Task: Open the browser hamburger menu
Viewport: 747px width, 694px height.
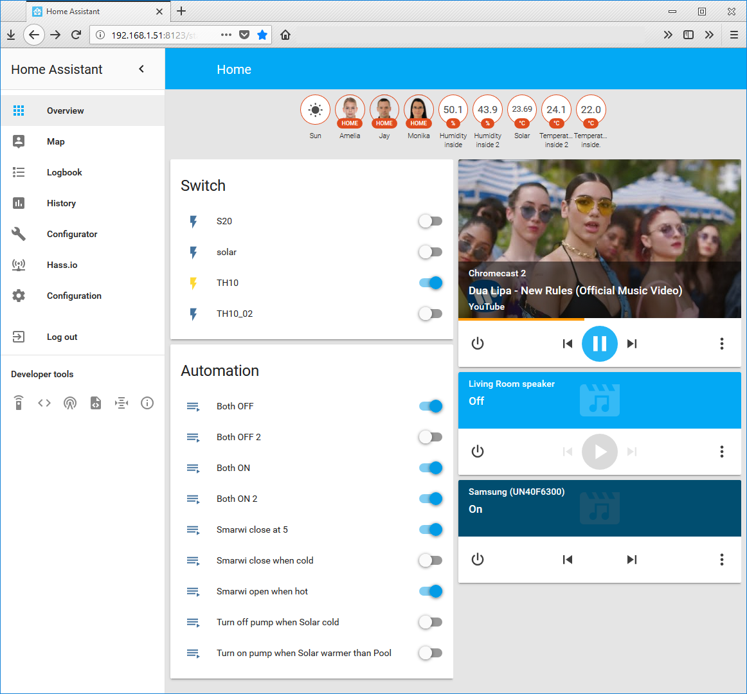Action: [733, 35]
